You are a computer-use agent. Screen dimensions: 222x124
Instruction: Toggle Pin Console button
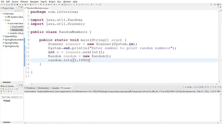[x=206, y=87]
